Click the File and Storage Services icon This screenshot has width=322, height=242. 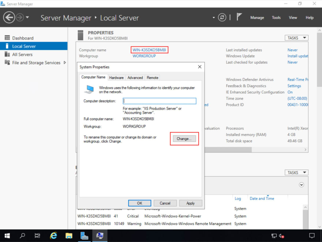[7, 63]
